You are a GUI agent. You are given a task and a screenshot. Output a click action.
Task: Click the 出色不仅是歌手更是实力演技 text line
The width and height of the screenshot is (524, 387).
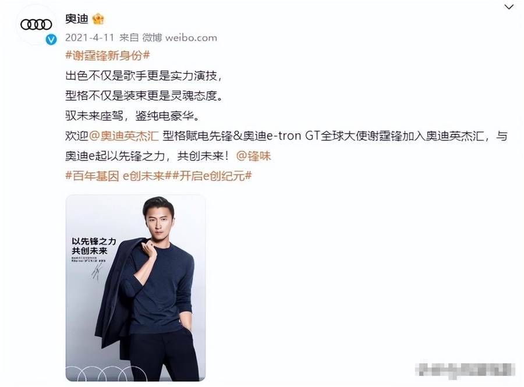[143, 76]
